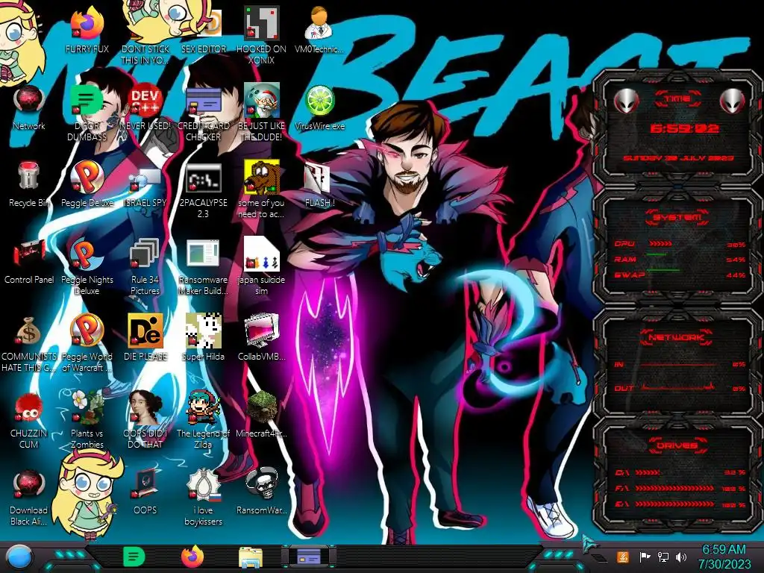
Task: Open the FLASH ! shortcut
Action: [x=316, y=178]
